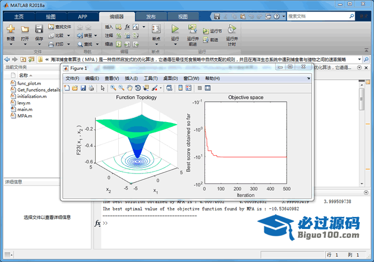Select the Figure rotate 3D tool
The image size is (374, 262).
pos(138,88)
